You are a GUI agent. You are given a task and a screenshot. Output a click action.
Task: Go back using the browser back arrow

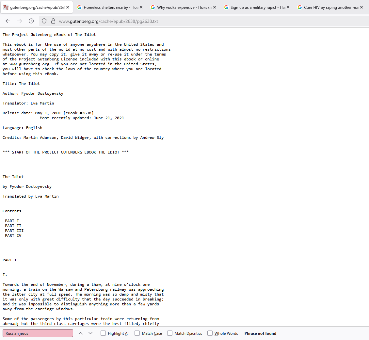pos(8,21)
